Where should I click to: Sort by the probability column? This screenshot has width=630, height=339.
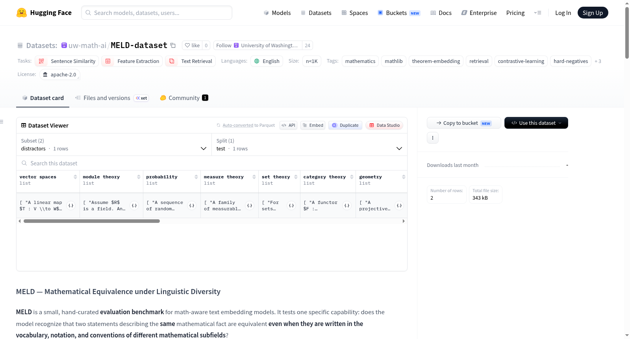click(x=196, y=177)
